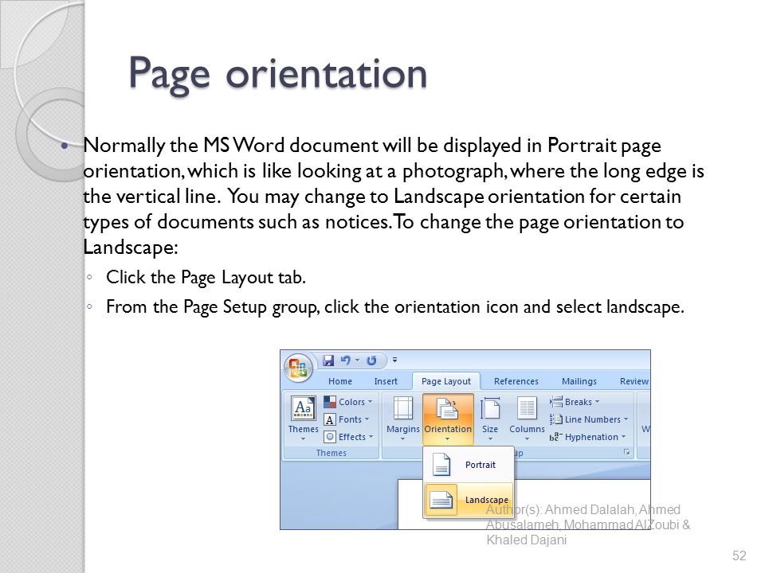Click the slide number 52
The image size is (765, 573).
739,555
